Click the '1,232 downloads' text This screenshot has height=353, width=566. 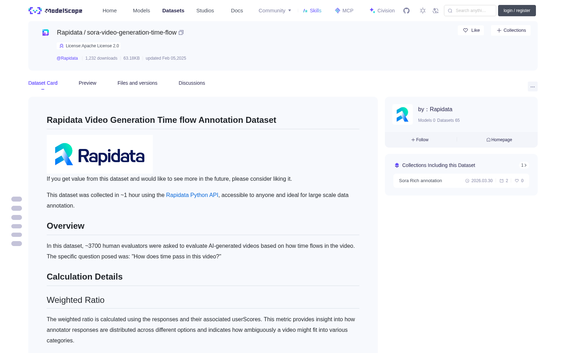point(101,58)
